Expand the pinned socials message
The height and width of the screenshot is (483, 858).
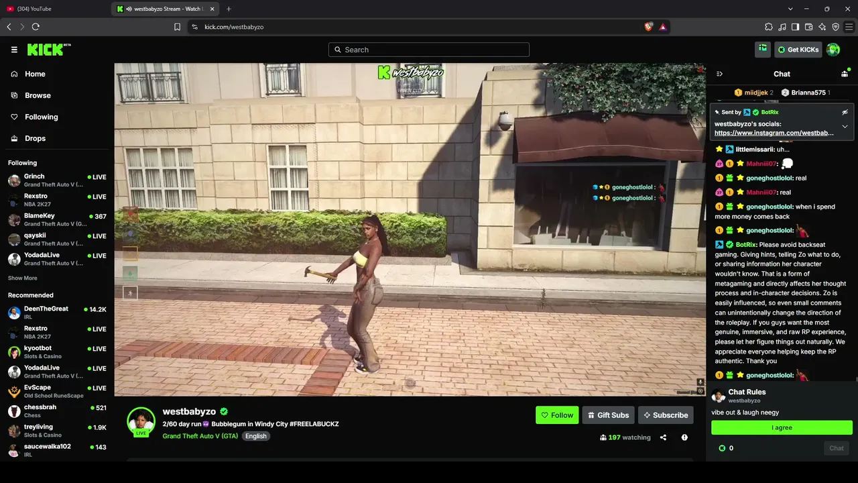pyautogui.click(x=845, y=126)
